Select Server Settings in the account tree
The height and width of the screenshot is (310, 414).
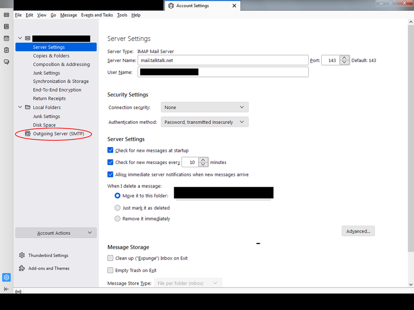click(x=56, y=47)
